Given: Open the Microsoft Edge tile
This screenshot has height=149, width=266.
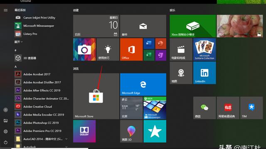Looking at the screenshot, I should (143, 84).
